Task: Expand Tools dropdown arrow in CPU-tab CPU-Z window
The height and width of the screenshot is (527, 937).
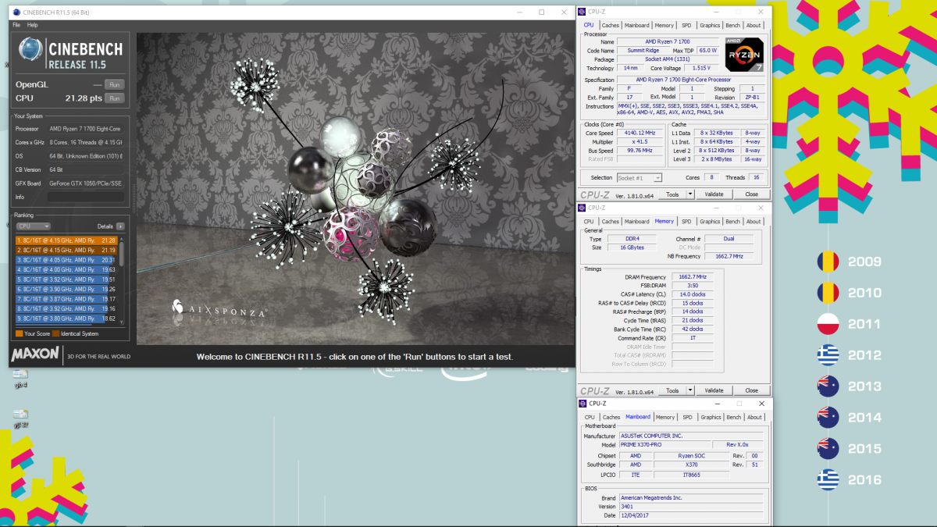Action: [x=690, y=194]
